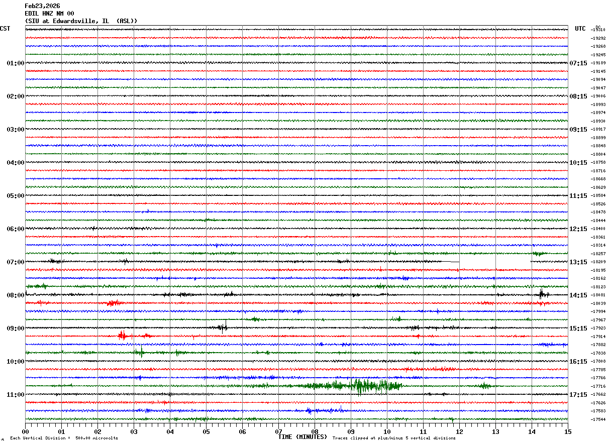
Task: Click the 05 minute tick label
Action: click(x=206, y=431)
